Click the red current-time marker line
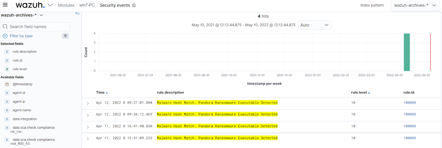Viewport: 442px width, 148px height. (x=430, y=52)
